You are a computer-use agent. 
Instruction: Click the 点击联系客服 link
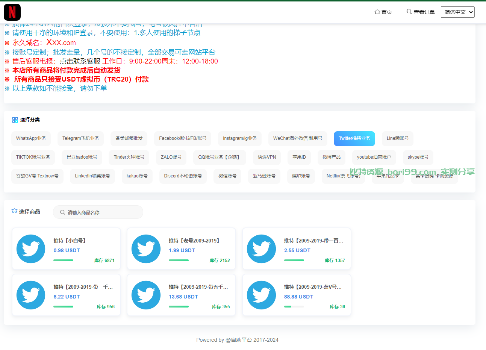[x=80, y=61]
